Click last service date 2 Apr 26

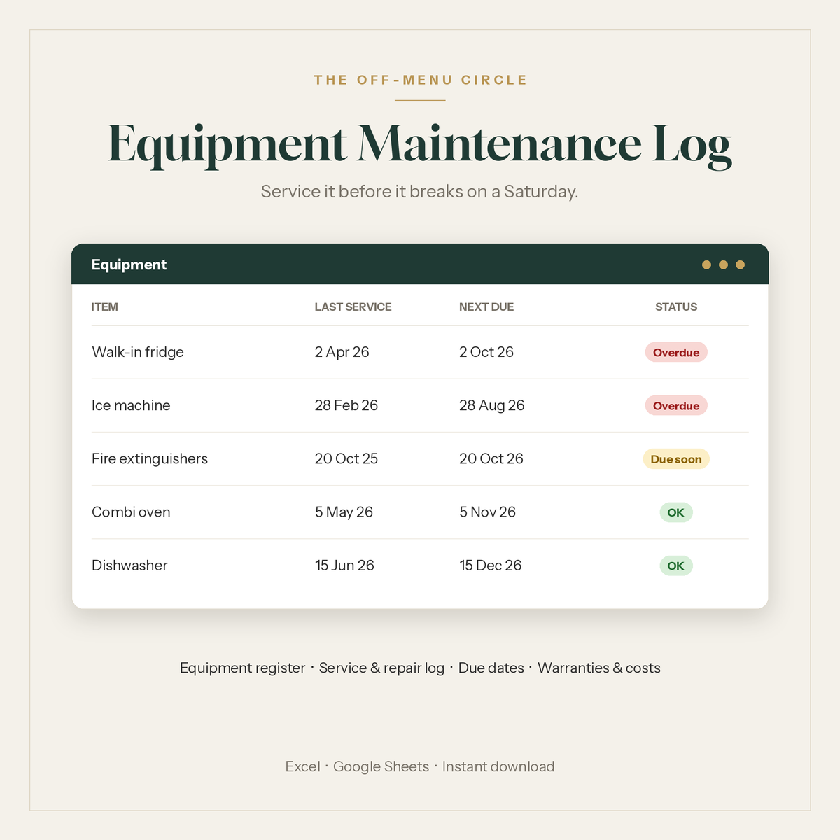pyautogui.click(x=342, y=352)
